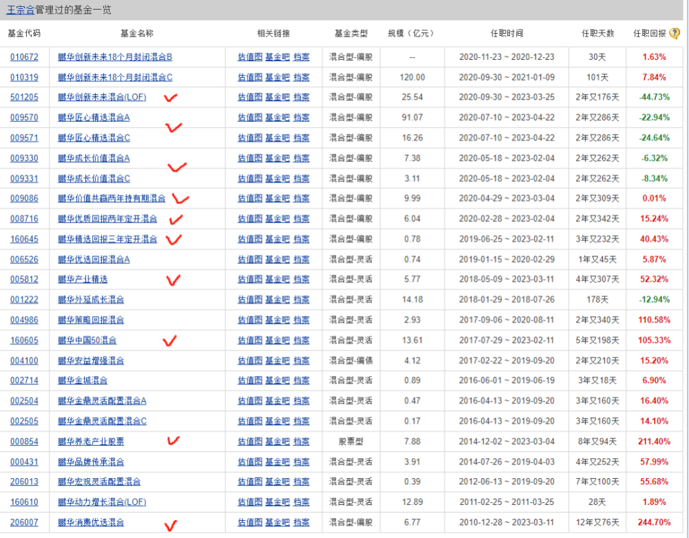
Task: Open 鹏华策略回报混合 fund page
Action: tap(91, 320)
